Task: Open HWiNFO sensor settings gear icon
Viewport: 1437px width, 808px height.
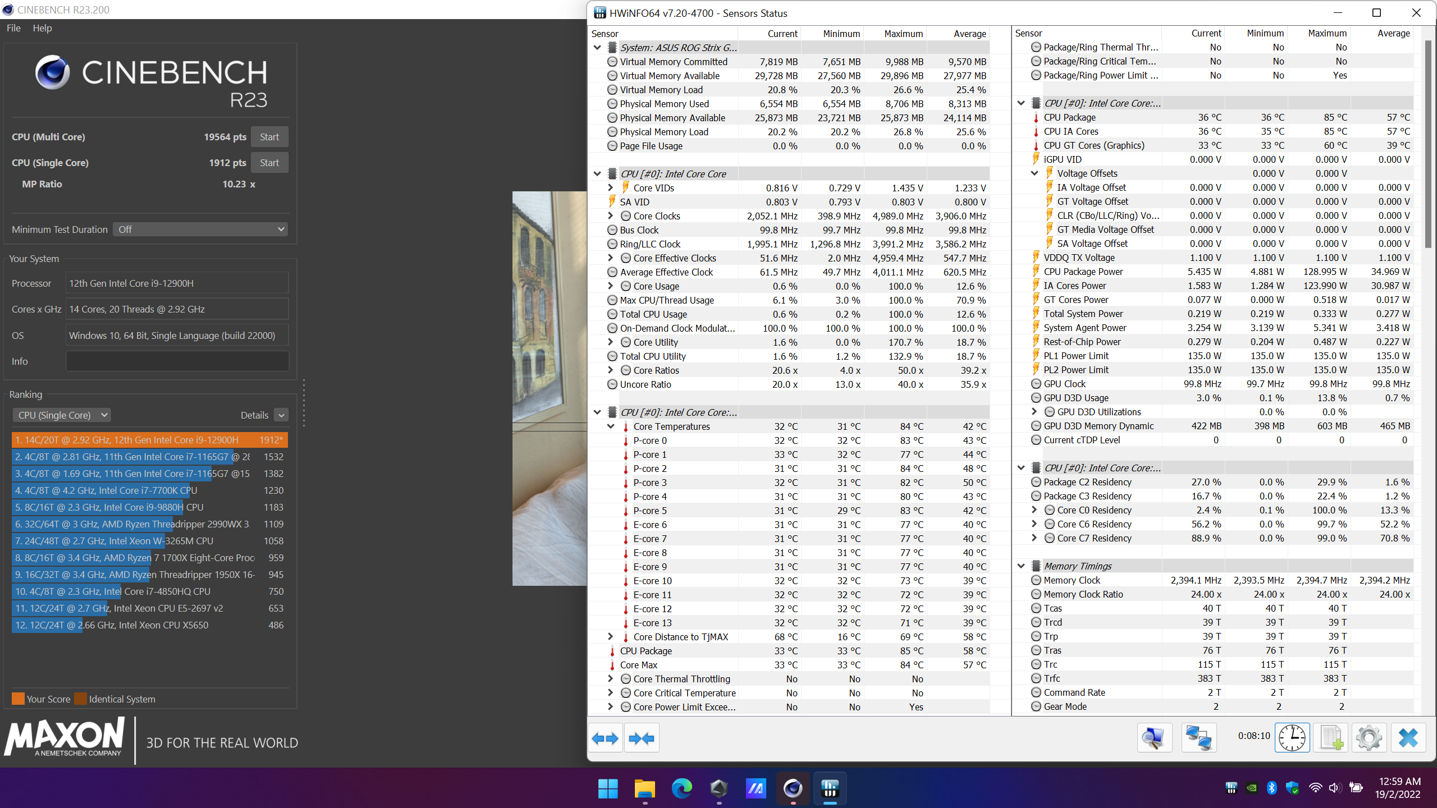Action: (1369, 738)
